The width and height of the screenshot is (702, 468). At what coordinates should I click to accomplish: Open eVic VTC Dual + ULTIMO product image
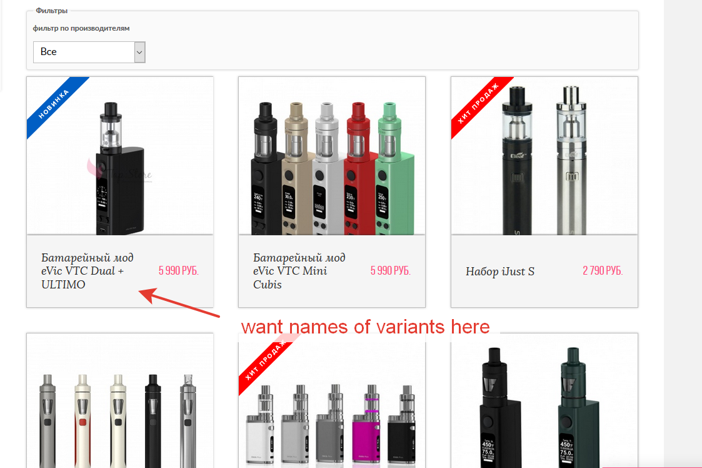(120, 156)
